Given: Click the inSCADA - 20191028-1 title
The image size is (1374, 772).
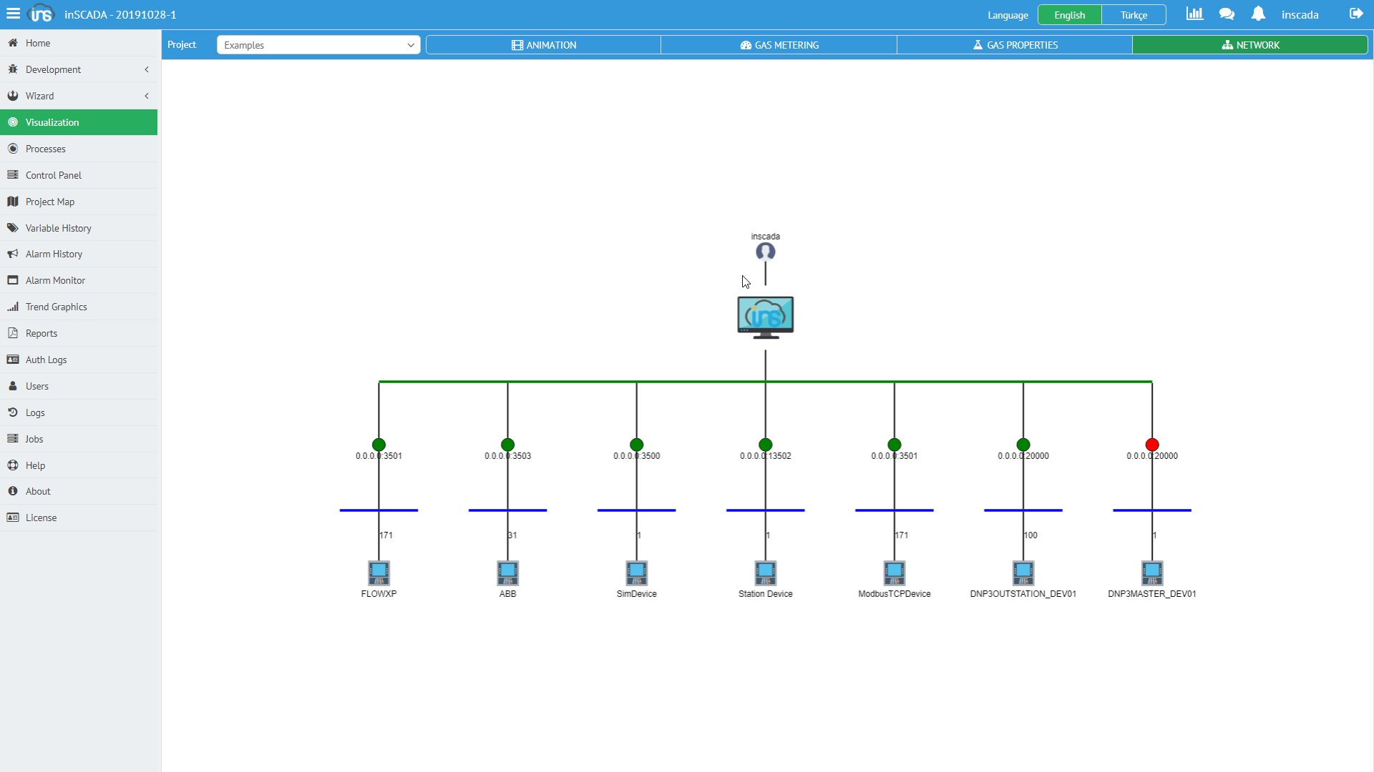Looking at the screenshot, I should click(x=120, y=14).
